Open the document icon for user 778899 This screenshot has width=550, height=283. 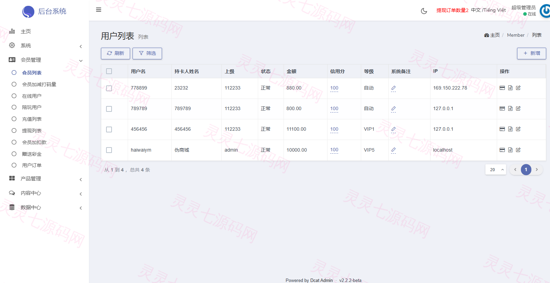(x=510, y=88)
